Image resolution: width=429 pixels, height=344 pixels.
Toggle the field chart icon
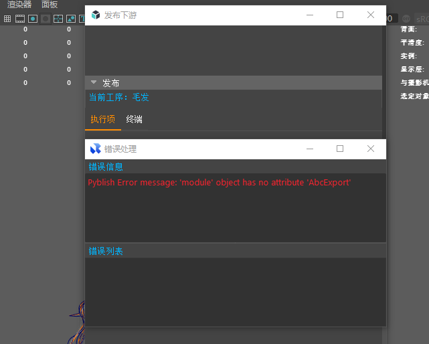coord(58,19)
